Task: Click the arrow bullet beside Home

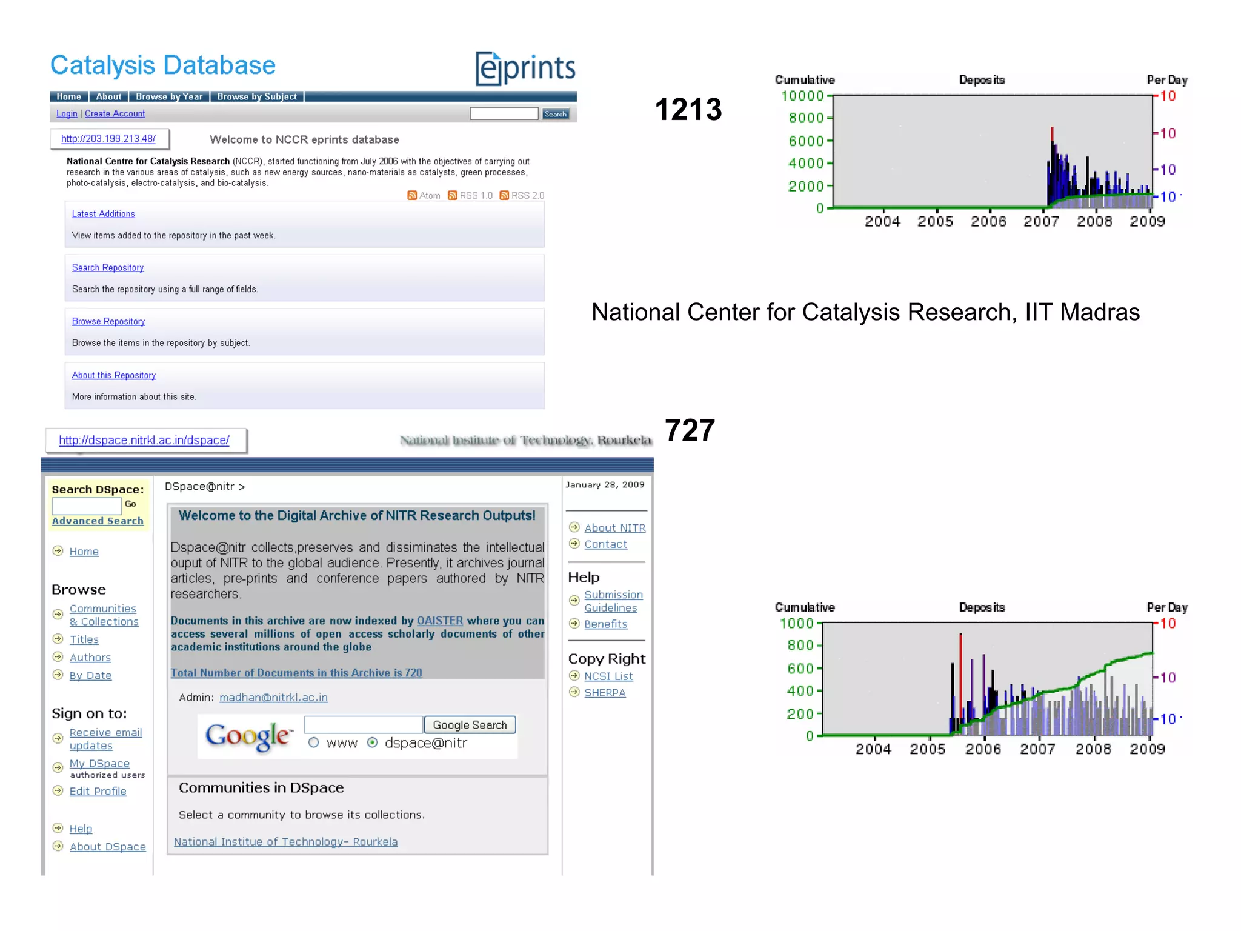Action: click(58, 551)
